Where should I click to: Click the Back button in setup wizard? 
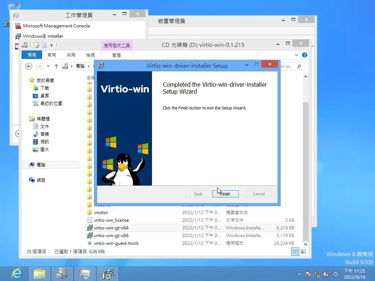pos(198,194)
